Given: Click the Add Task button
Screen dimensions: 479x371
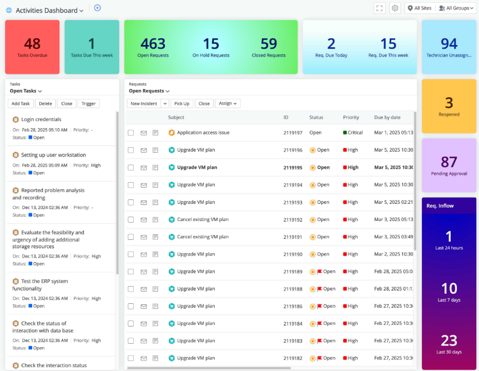Looking at the screenshot, I should point(20,103).
